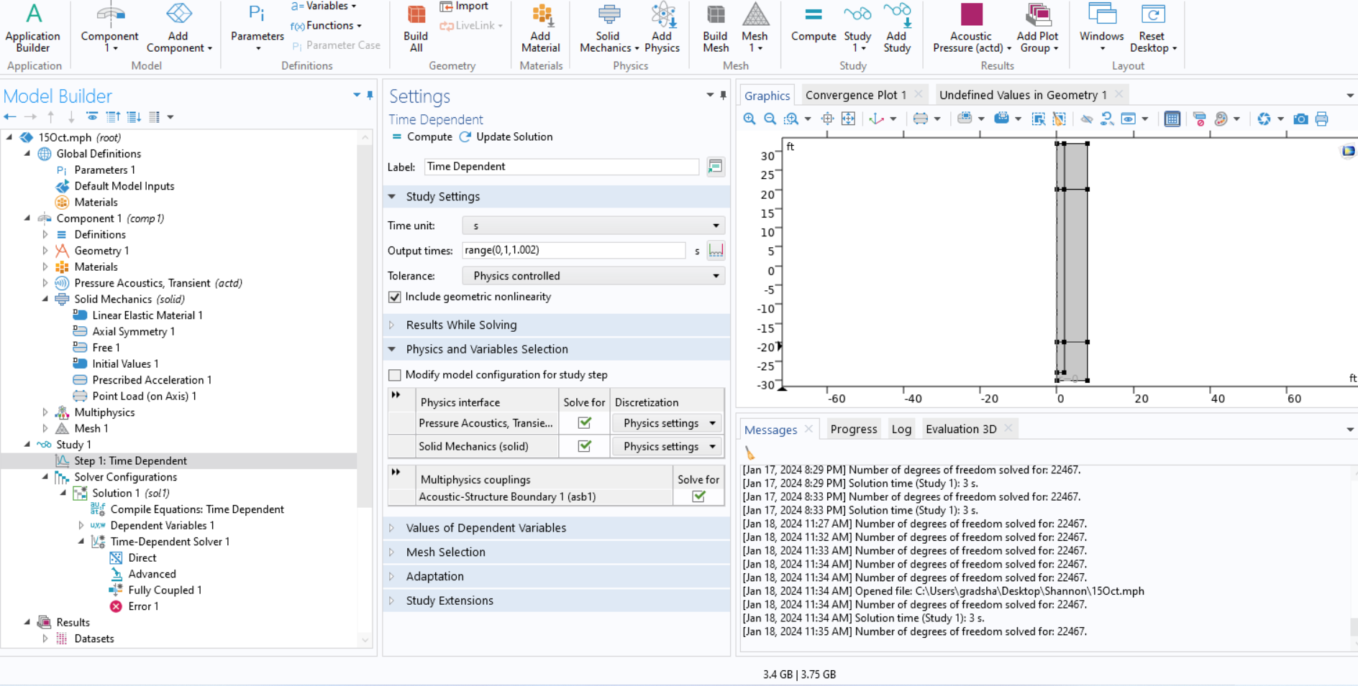Uncheck Solve for Acoustic-Structure Boundary 1

point(698,496)
